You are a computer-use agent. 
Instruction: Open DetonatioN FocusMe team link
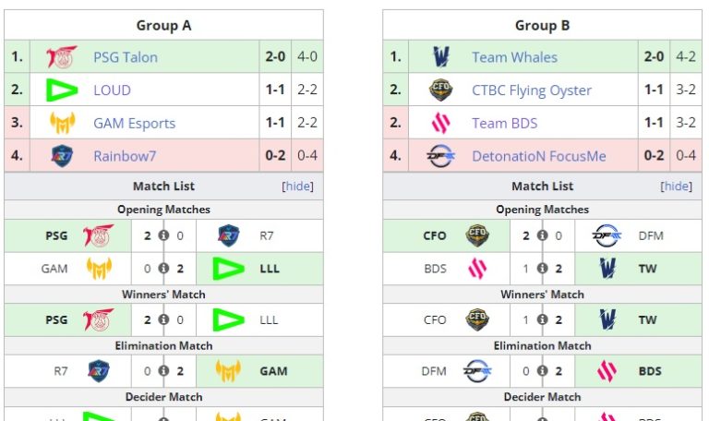tap(539, 156)
